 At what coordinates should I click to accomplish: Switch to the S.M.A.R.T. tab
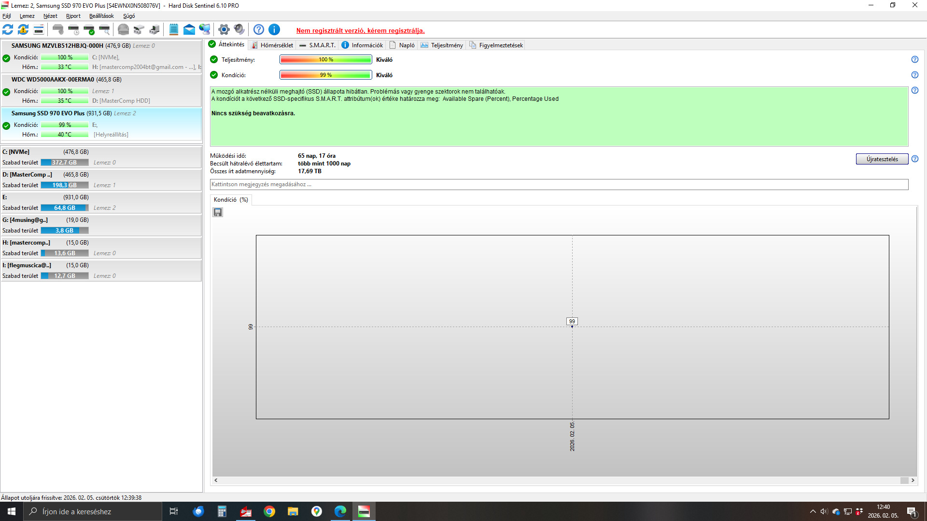coord(317,45)
